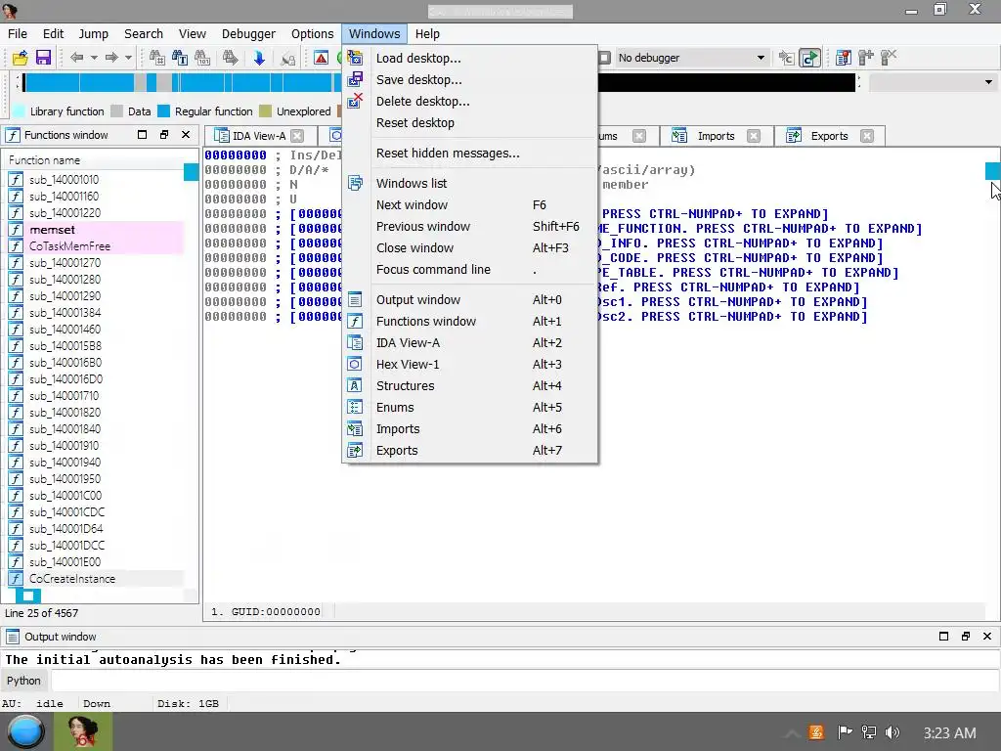
Task: Open the Debugger menu
Action: 248,34
